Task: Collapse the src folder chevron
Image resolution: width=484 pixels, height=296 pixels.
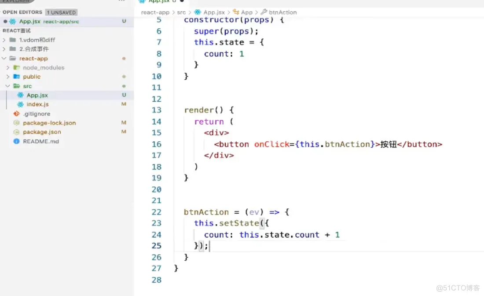Action: [x=8, y=86]
